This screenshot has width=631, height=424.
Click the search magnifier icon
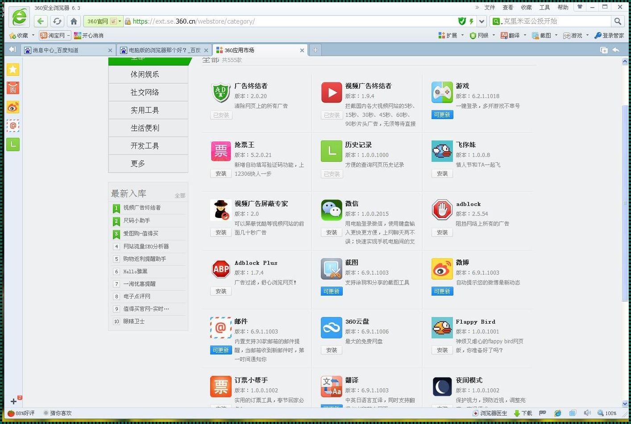618,21
